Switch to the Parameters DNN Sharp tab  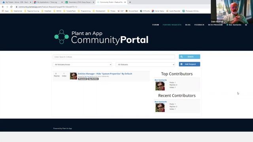[79, 2]
